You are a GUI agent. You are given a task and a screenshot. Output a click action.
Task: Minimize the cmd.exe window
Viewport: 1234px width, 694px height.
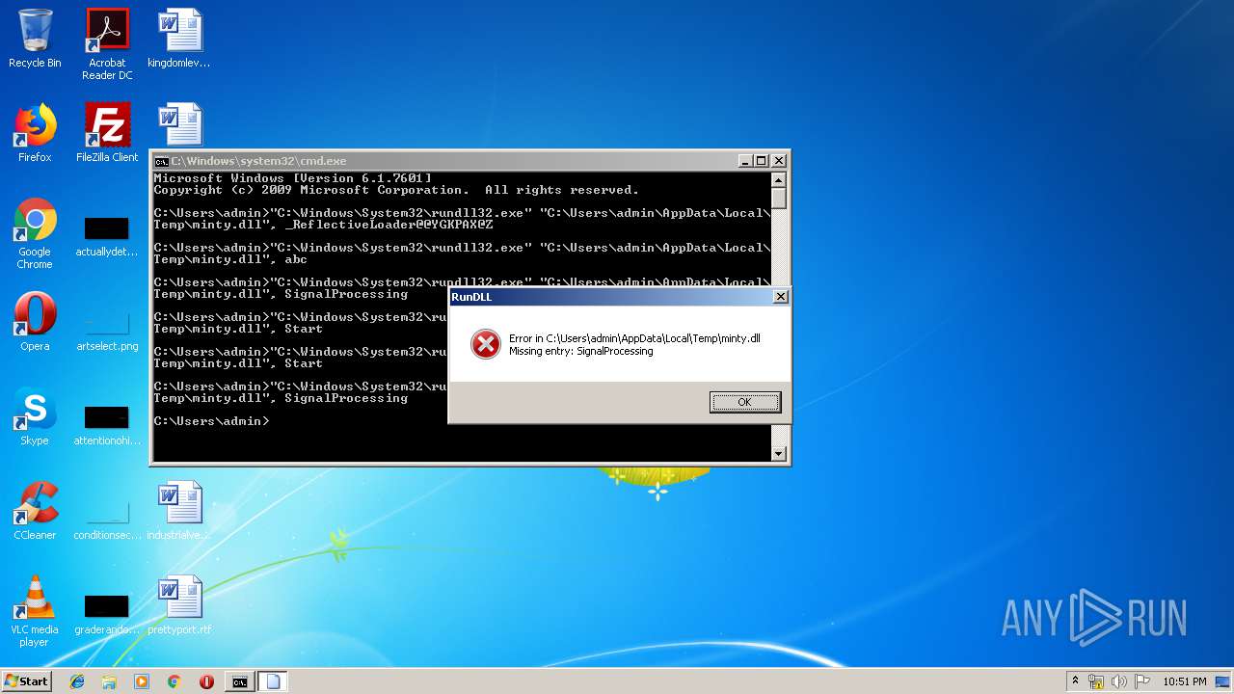[745, 161]
